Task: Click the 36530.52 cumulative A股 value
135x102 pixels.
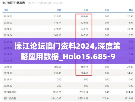Action: pyautogui.click(x=83, y=98)
